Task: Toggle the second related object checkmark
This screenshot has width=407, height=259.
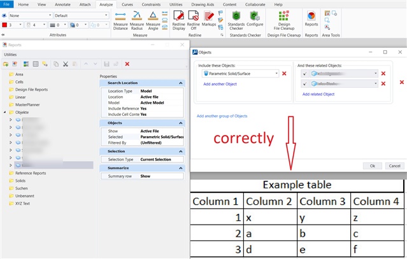Action: (x=304, y=84)
